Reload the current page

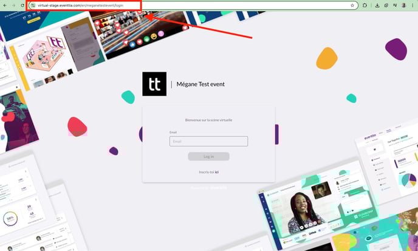pos(22,5)
